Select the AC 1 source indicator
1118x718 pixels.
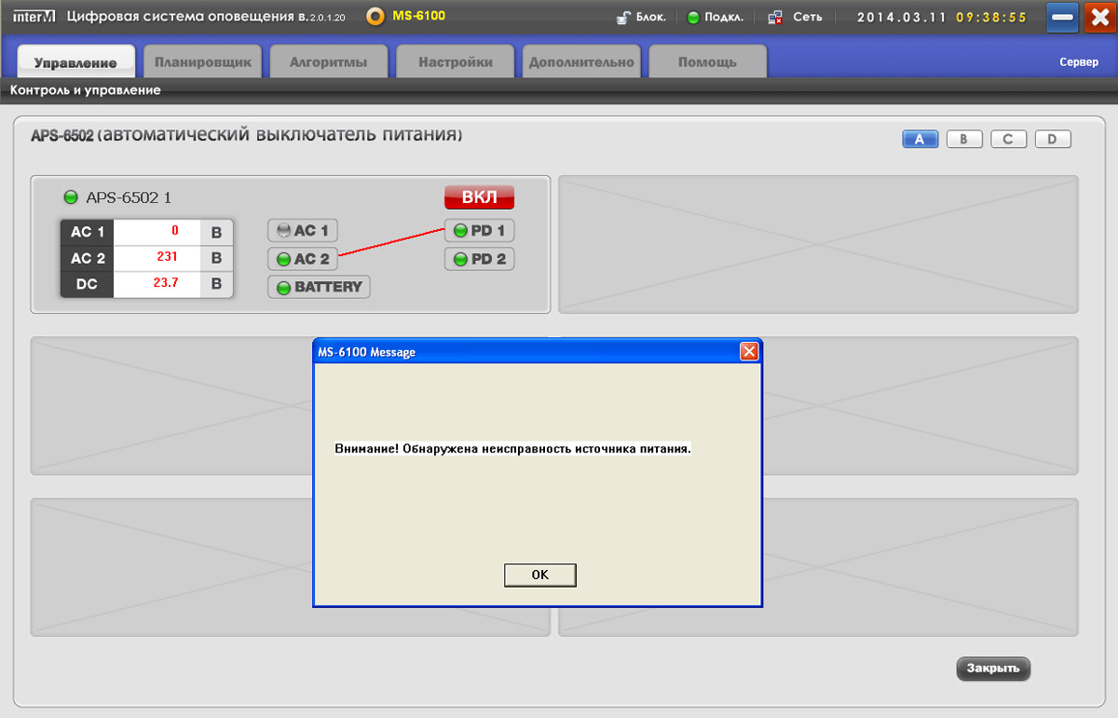pos(303,231)
